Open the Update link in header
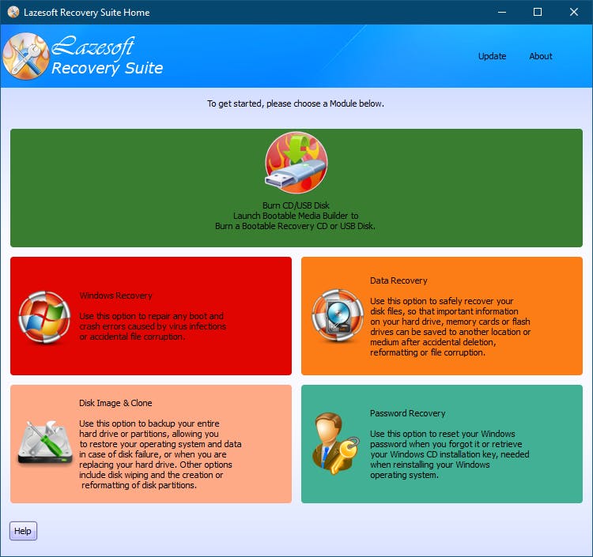The image size is (593, 557). [x=492, y=56]
